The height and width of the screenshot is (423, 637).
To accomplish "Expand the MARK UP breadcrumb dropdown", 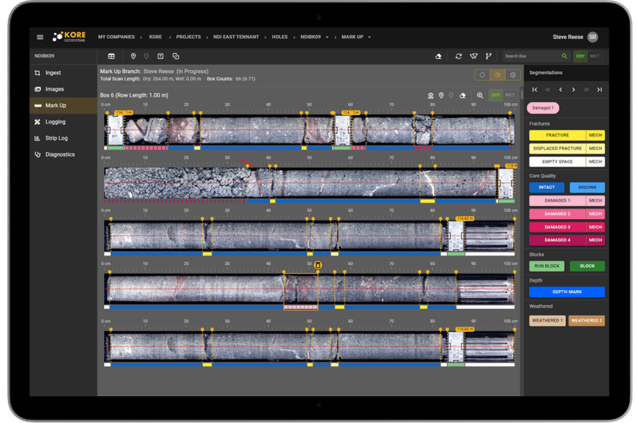I will 369,37.
